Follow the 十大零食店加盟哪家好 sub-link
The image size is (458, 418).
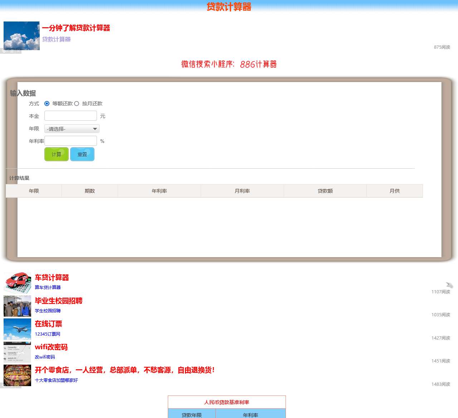[x=56, y=380]
